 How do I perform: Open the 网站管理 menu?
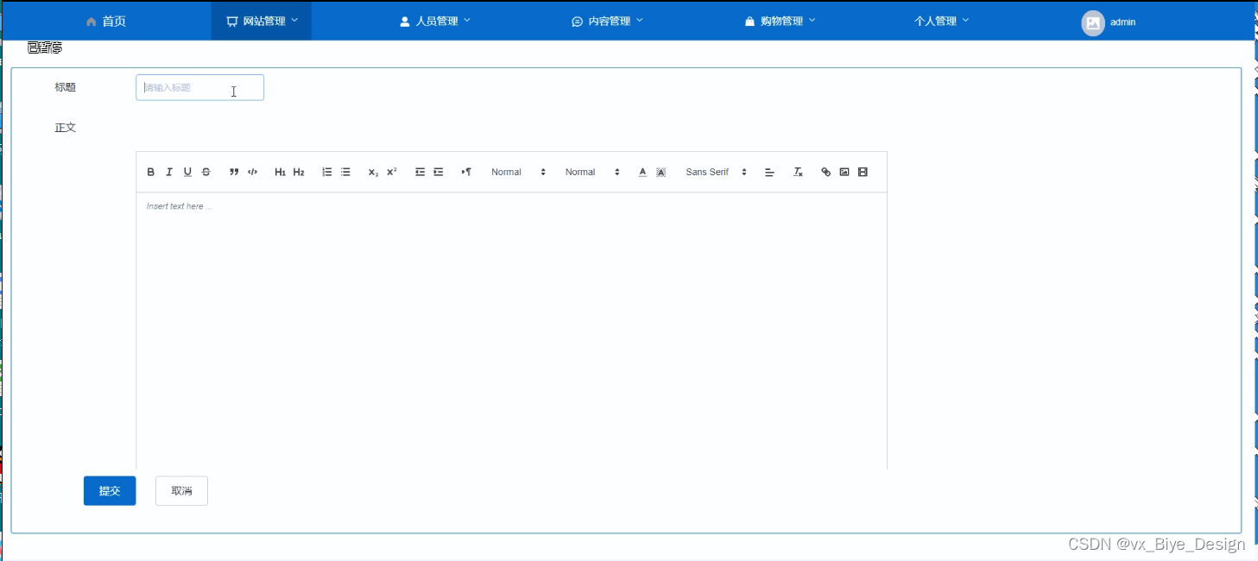click(x=262, y=21)
